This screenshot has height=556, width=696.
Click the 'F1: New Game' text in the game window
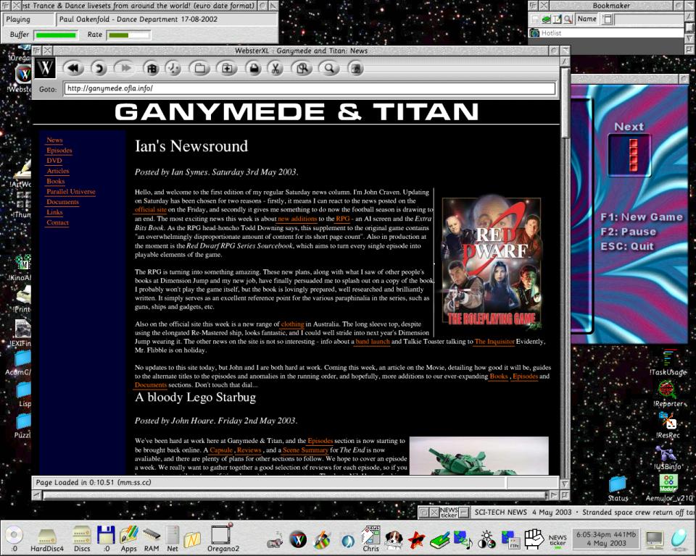tap(642, 217)
